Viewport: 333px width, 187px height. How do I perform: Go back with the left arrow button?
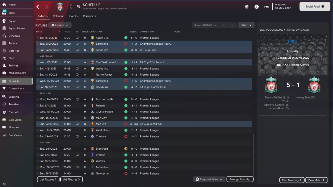pos(38,7)
